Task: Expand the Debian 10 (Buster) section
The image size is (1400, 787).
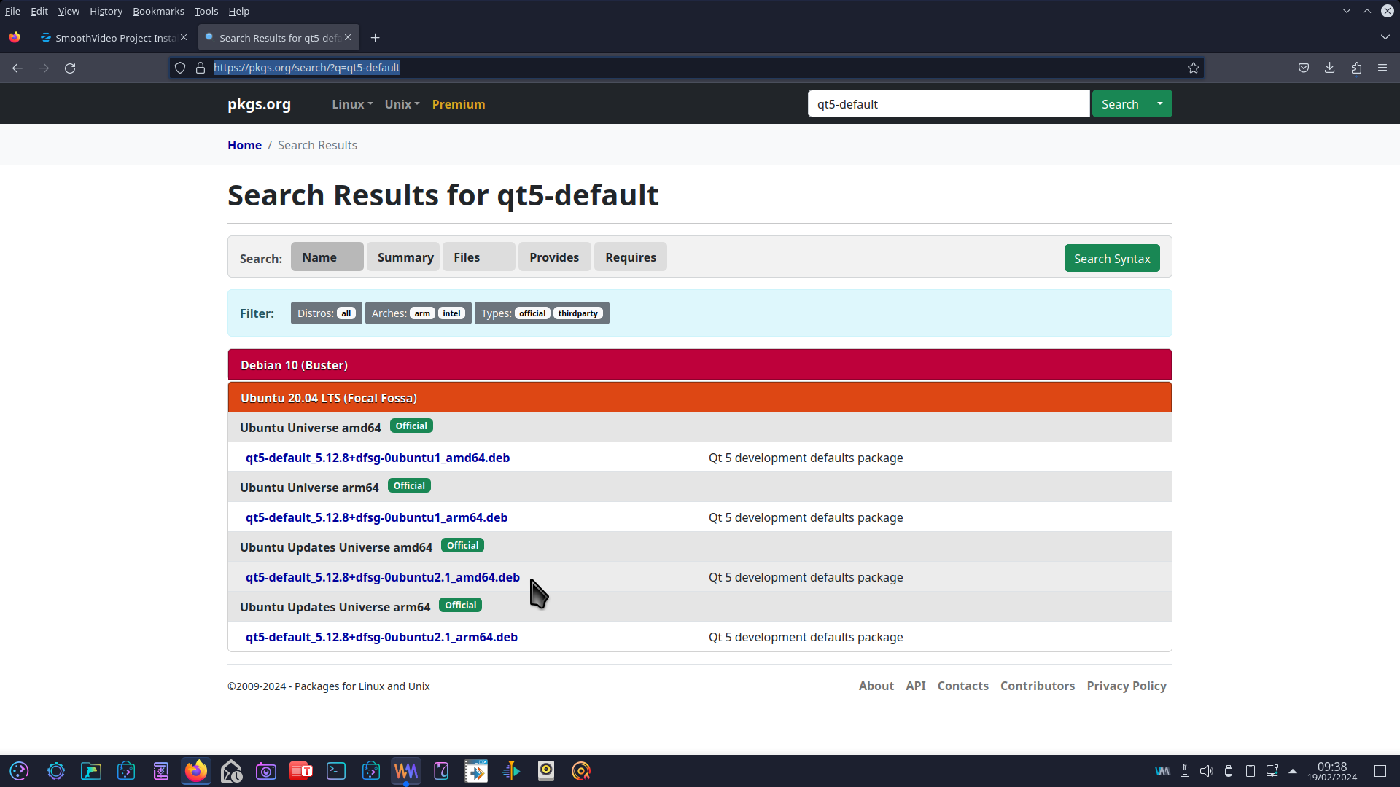Action: (700, 364)
